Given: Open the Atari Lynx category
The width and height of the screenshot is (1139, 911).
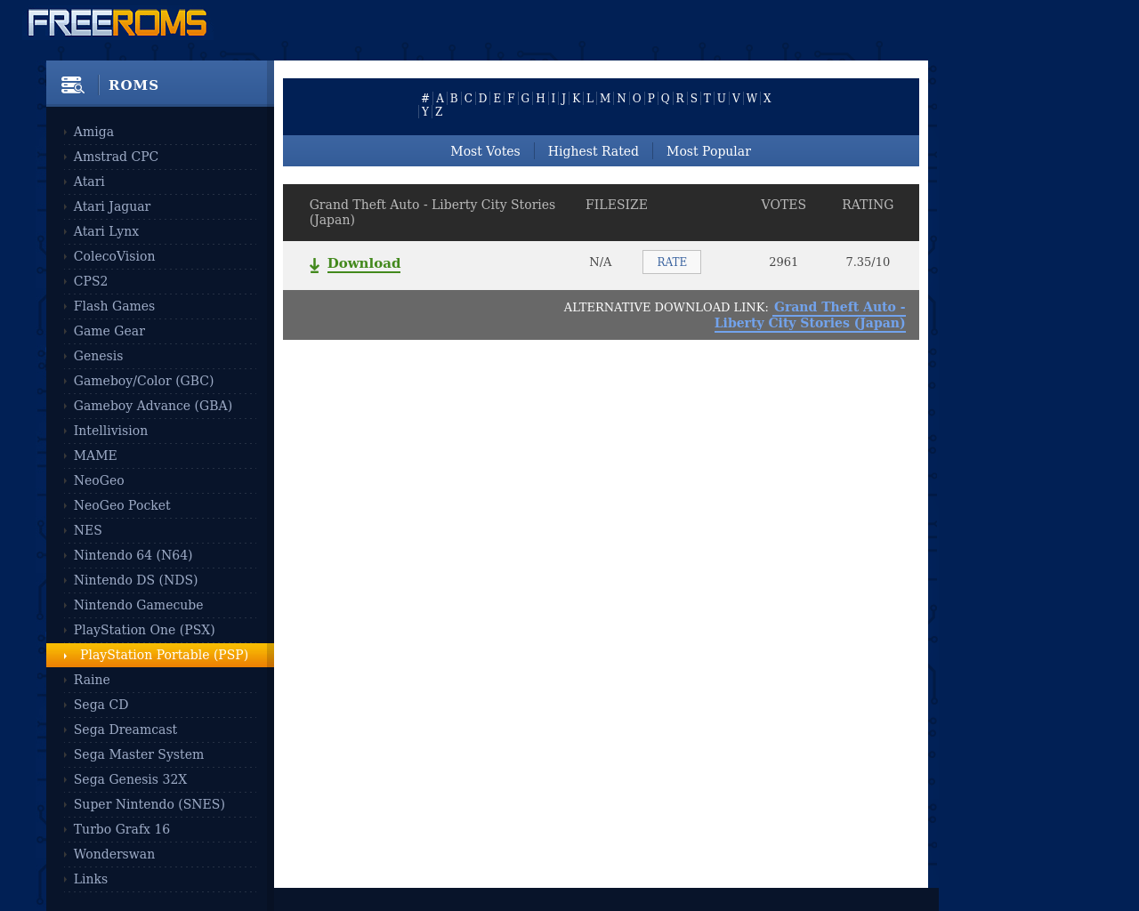Looking at the screenshot, I should click(106, 231).
